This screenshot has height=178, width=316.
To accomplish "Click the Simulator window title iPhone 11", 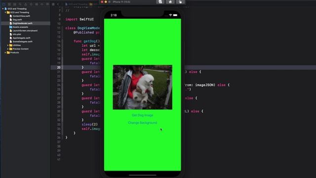I will pos(121,2).
